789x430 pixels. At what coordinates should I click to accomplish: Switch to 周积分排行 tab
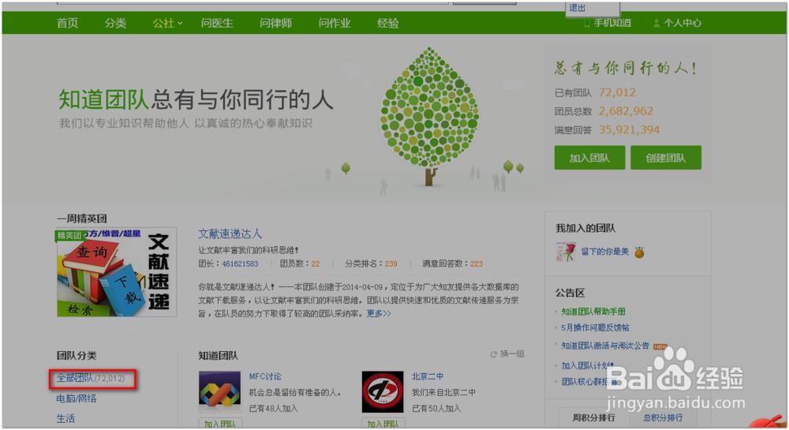click(x=594, y=417)
